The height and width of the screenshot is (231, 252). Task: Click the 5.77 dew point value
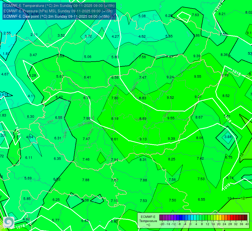[x=56, y=220]
